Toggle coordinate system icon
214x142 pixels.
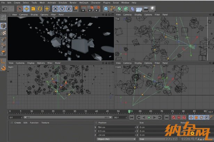(x=76, y=9)
